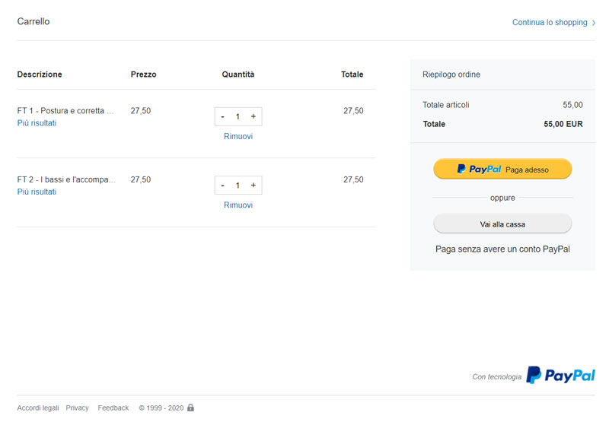
Task: Open the Accordi legali link
Action: 38,408
